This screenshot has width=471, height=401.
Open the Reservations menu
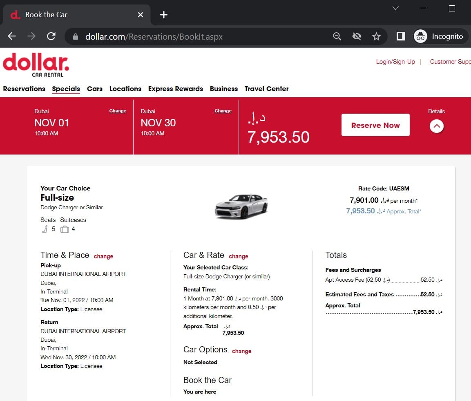point(24,89)
